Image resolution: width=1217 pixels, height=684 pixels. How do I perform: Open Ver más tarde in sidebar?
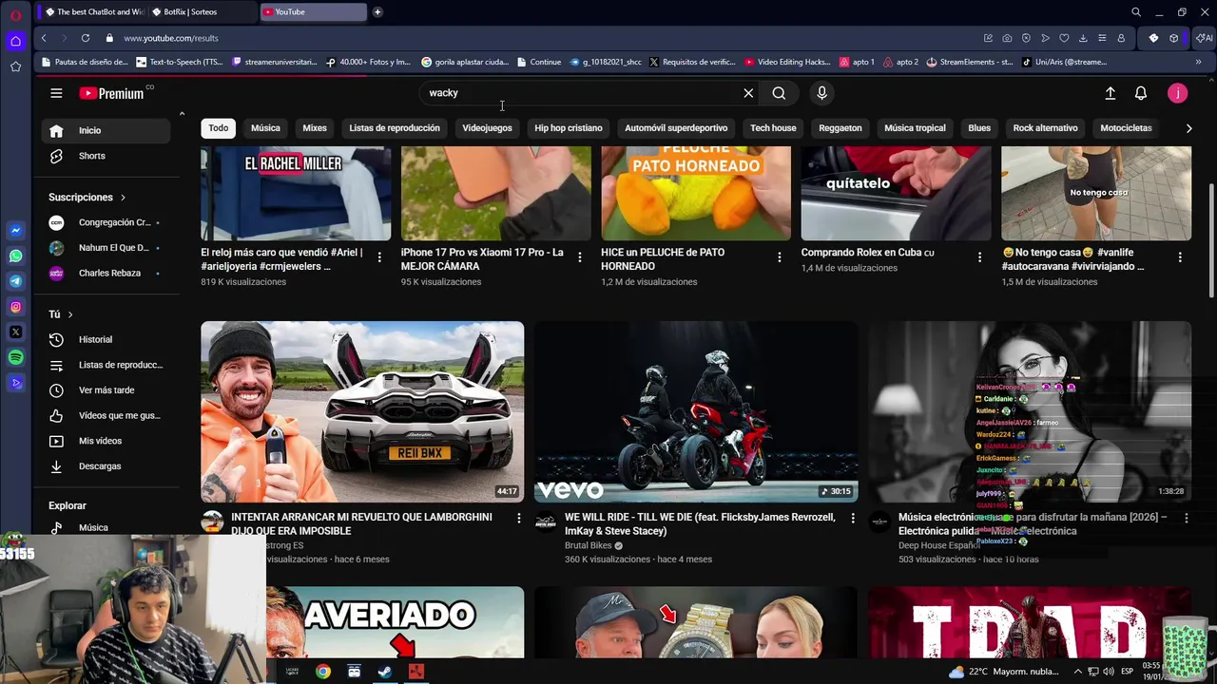click(x=104, y=390)
